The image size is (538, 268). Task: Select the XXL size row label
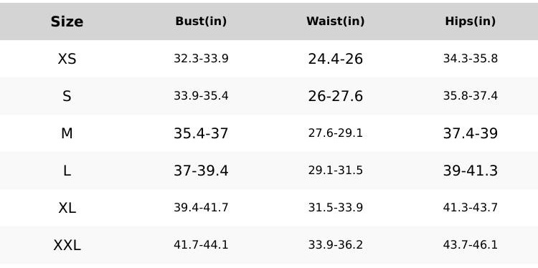coord(67,245)
